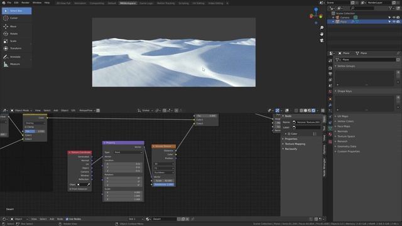Image resolution: width=402 pixels, height=226 pixels.
Task: Open the Scene properties tab icon
Action: pyautogui.click(x=330, y=85)
